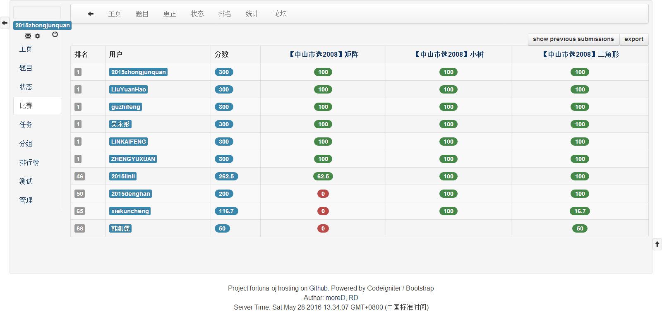This screenshot has height=317, width=662.
Task: Click rank badge 65
Action: [x=80, y=211]
